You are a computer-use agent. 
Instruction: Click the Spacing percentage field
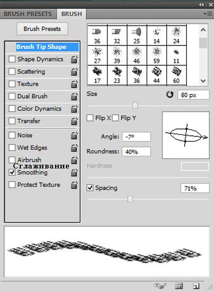click(x=195, y=188)
